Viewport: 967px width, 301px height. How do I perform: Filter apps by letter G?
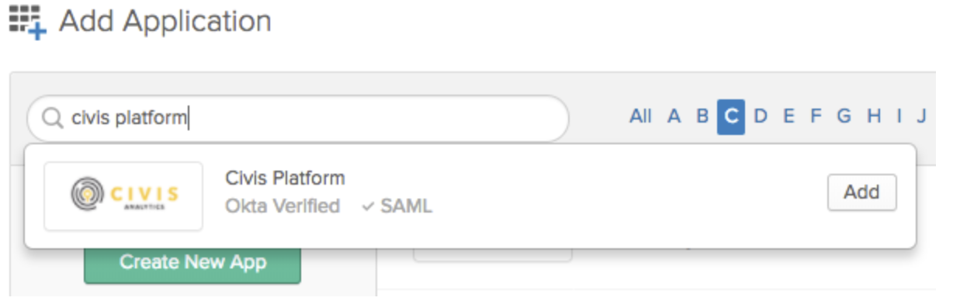click(x=844, y=116)
